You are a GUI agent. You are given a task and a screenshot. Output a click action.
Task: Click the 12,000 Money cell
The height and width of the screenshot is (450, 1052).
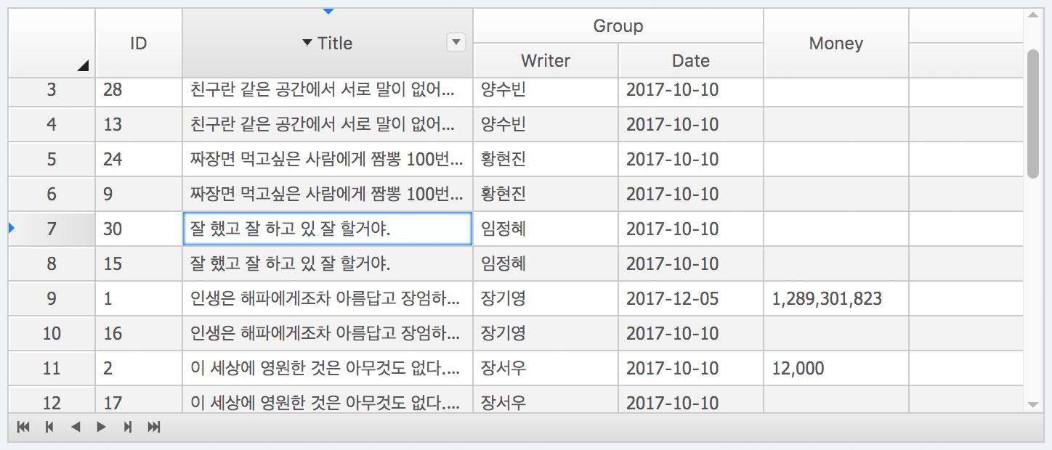pyautogui.click(x=835, y=368)
